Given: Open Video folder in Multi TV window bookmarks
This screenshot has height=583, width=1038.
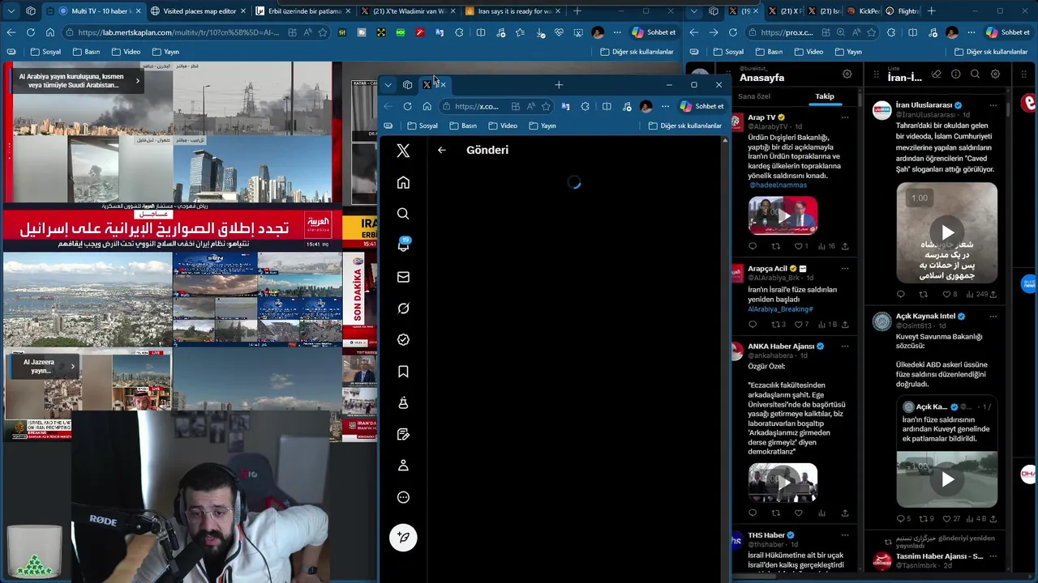Looking at the screenshot, I should 126,52.
